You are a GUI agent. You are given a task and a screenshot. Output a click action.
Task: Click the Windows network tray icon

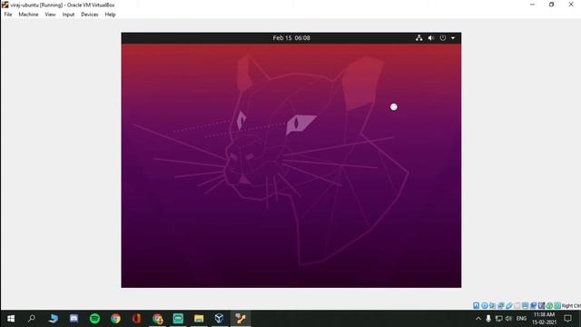click(x=498, y=319)
